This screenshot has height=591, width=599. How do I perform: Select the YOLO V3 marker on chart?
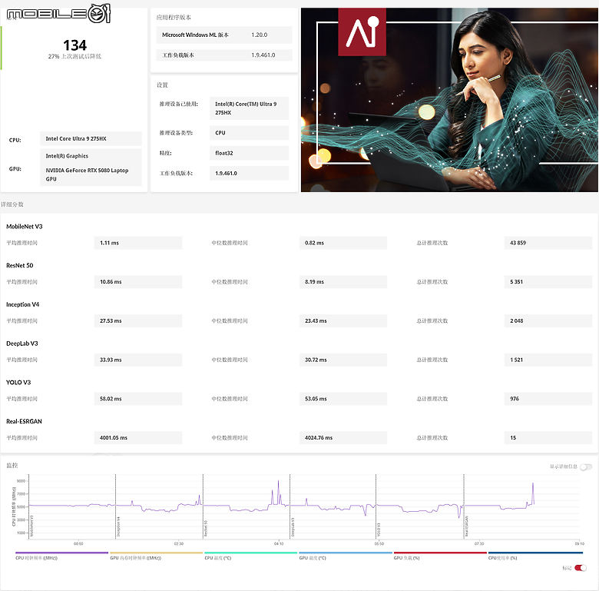tap(379, 530)
